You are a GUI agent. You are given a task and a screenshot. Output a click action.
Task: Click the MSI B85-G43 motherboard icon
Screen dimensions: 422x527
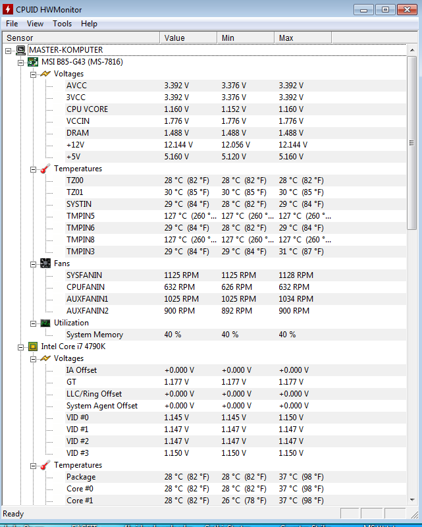pyautogui.click(x=33, y=62)
